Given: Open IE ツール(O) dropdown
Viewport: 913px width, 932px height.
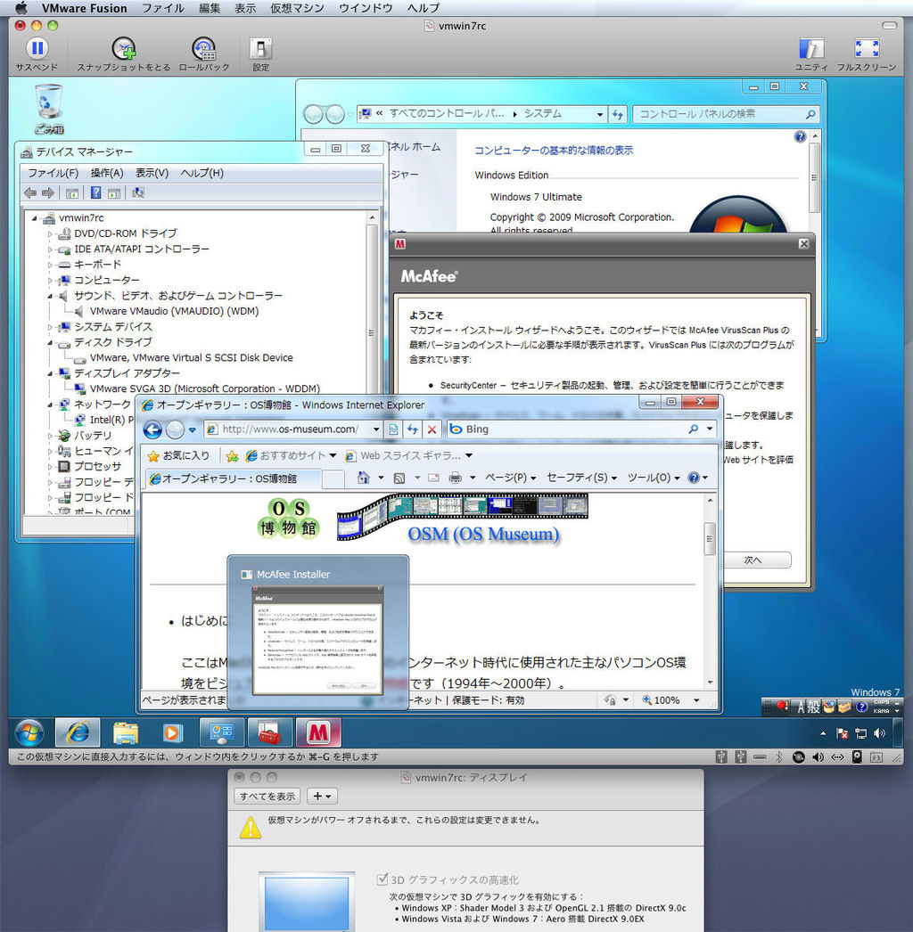Looking at the screenshot, I should [653, 478].
